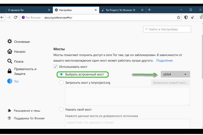Expand the obfs4 bridge type dropdown
Screen dimensions: 203x135
tap(175, 74)
